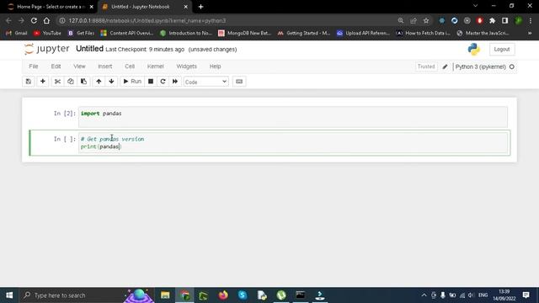Image resolution: width=539 pixels, height=303 pixels.
Task: Copy selected cells icon in toolbar
Action: (71, 82)
